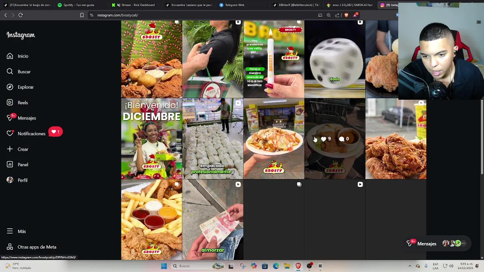
Task: Open the CapCut taskbar icon
Action: click(x=320, y=266)
